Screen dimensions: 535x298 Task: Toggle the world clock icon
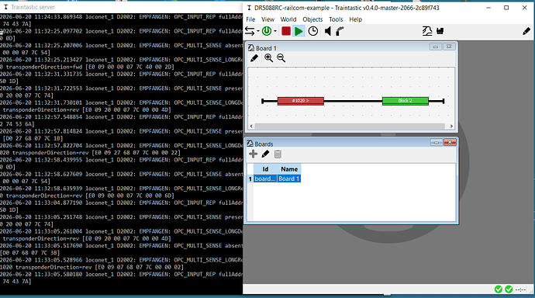tap(313, 31)
